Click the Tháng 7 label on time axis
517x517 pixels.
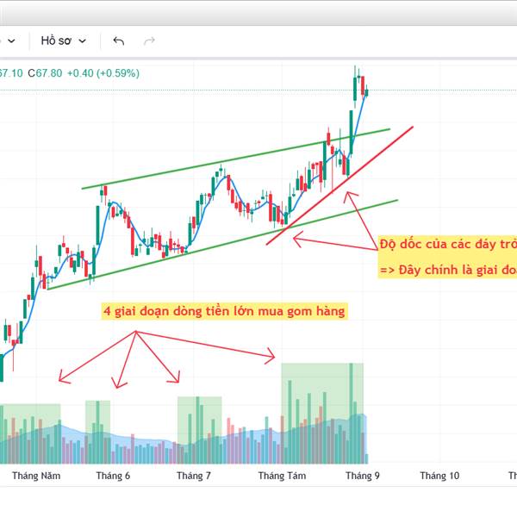click(194, 476)
